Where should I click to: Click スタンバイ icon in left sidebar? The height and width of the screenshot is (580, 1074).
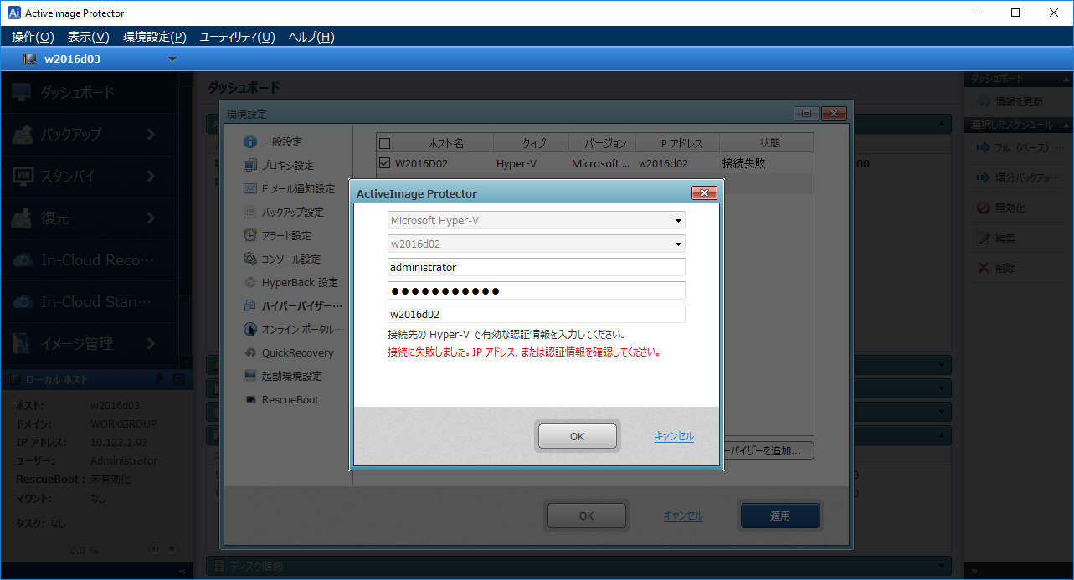click(x=22, y=176)
